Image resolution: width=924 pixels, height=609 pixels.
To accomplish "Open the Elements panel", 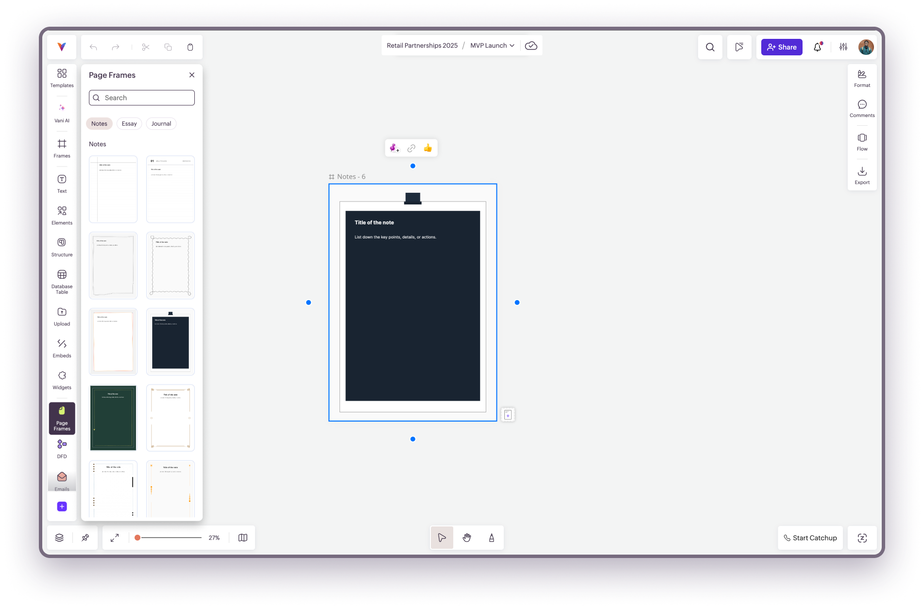I will (62, 216).
